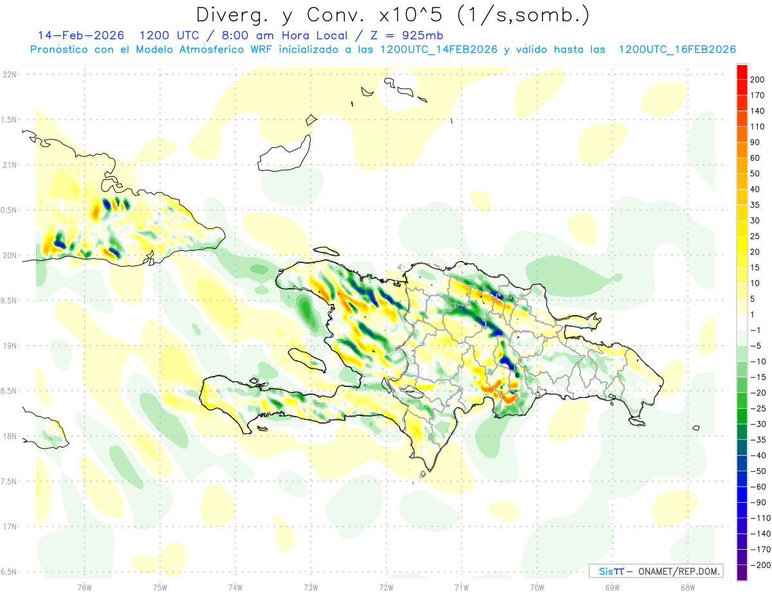Click the latitude label "22N"
772x596 pixels.
pos(9,75)
